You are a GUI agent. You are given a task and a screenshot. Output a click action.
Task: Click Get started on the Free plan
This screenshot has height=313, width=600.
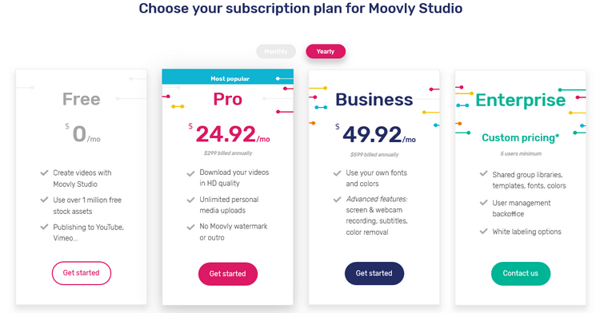[81, 273]
